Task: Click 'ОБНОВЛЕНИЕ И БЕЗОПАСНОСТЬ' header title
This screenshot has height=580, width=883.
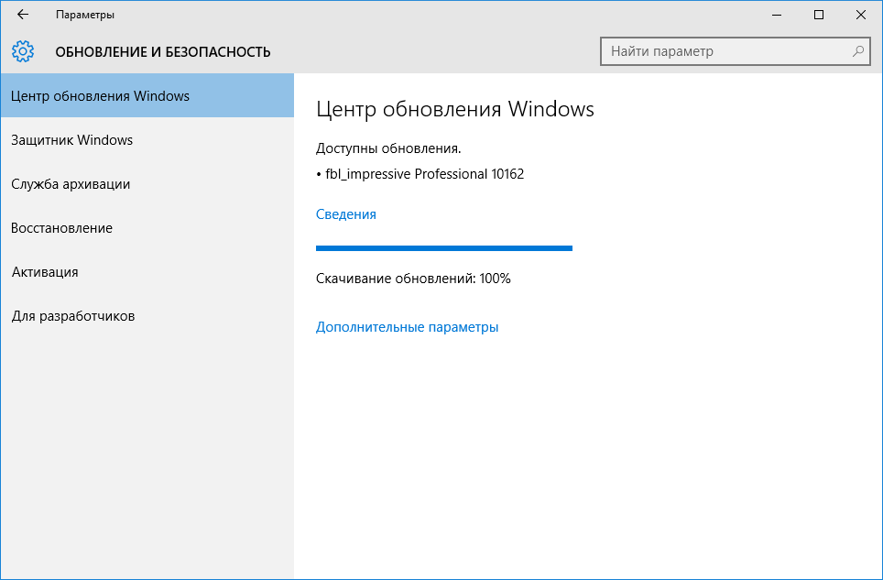Action: (163, 52)
